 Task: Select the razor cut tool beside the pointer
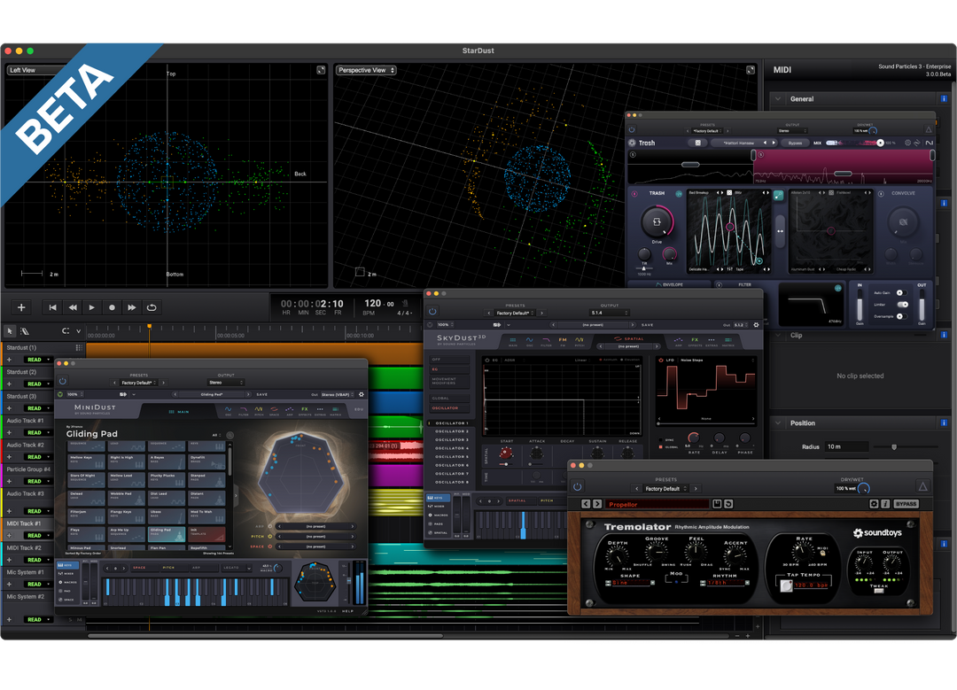25,331
